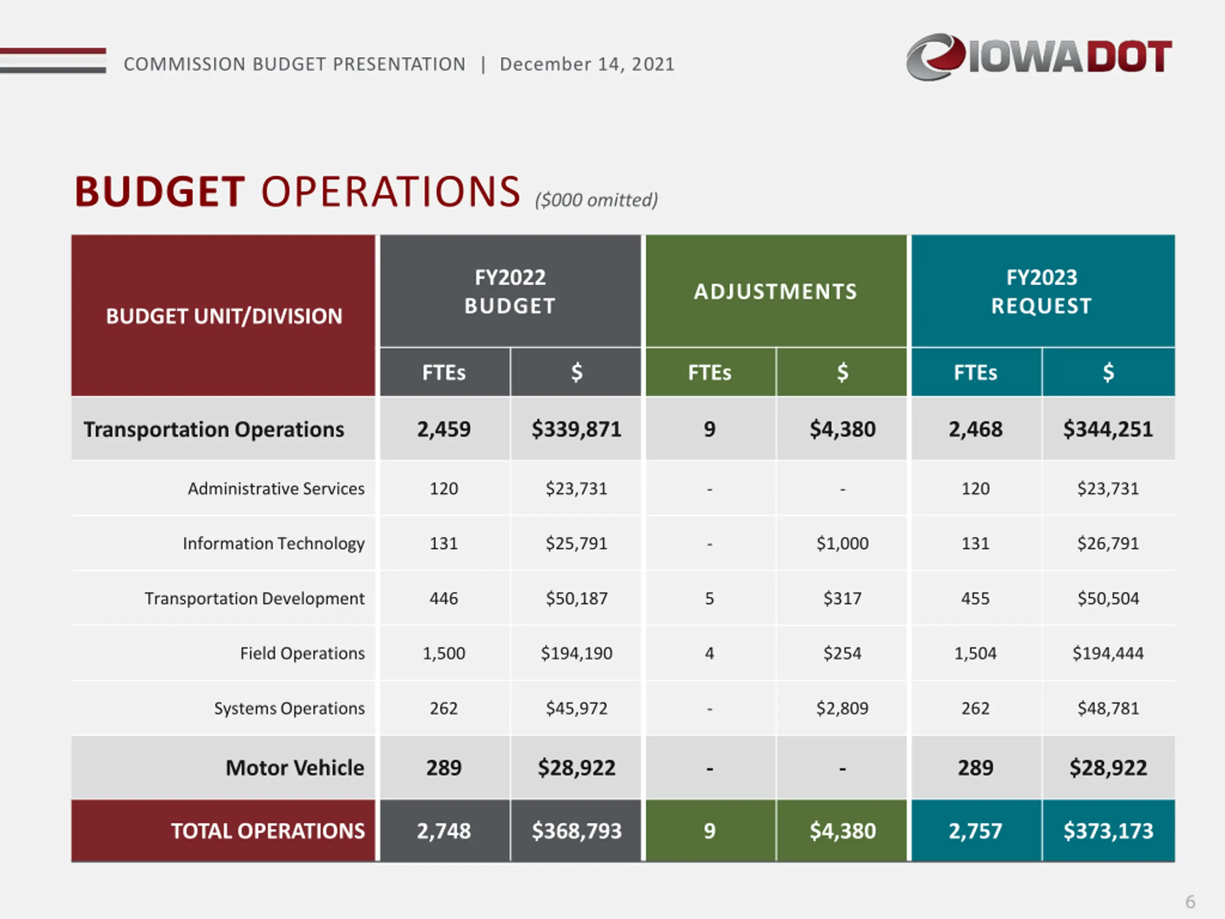Click the '$50,187' cell
The image size is (1225, 919).
(576, 598)
